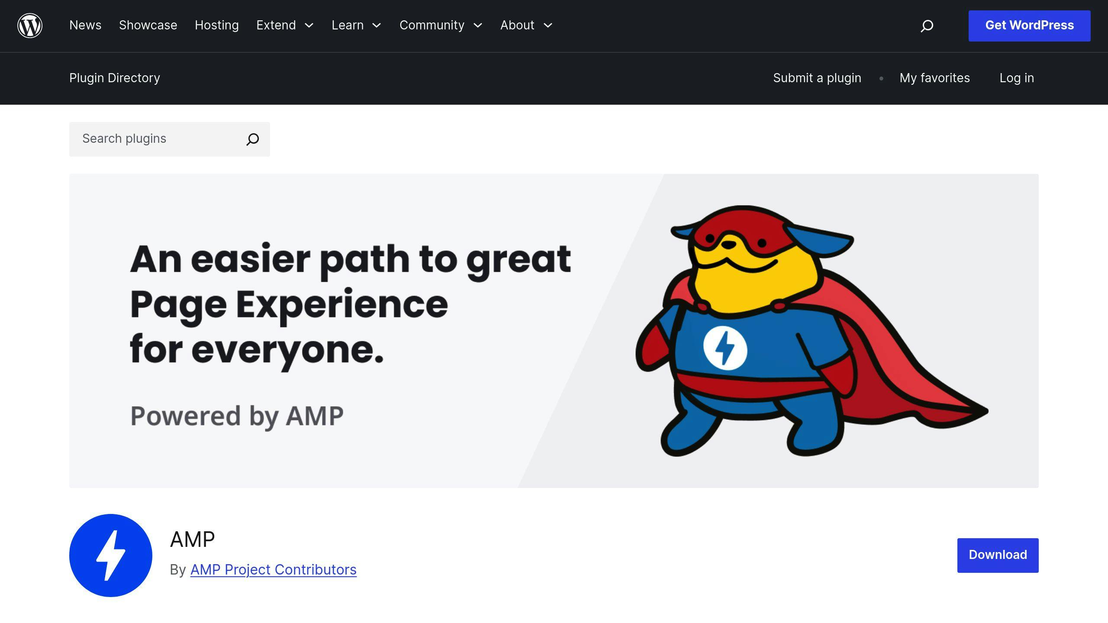Open the site search magnifier icon

(x=927, y=26)
